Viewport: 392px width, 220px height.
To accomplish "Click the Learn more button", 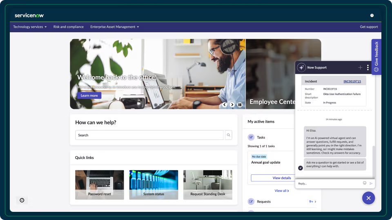I will point(89,95).
